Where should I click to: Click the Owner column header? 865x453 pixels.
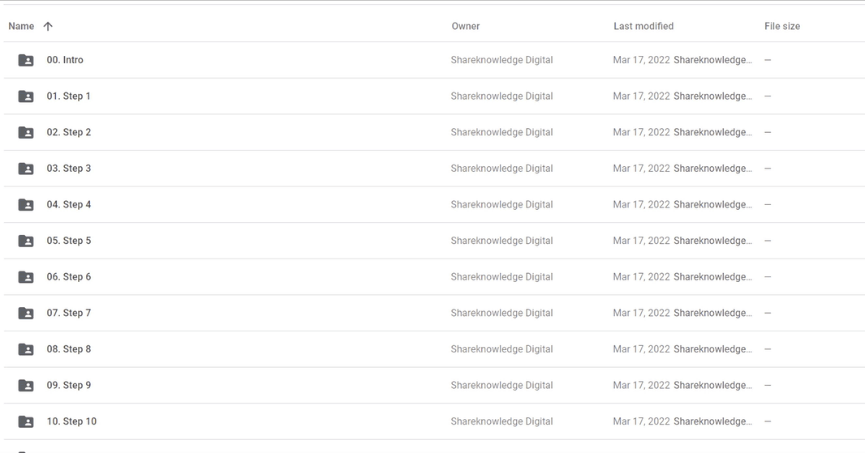pos(465,26)
